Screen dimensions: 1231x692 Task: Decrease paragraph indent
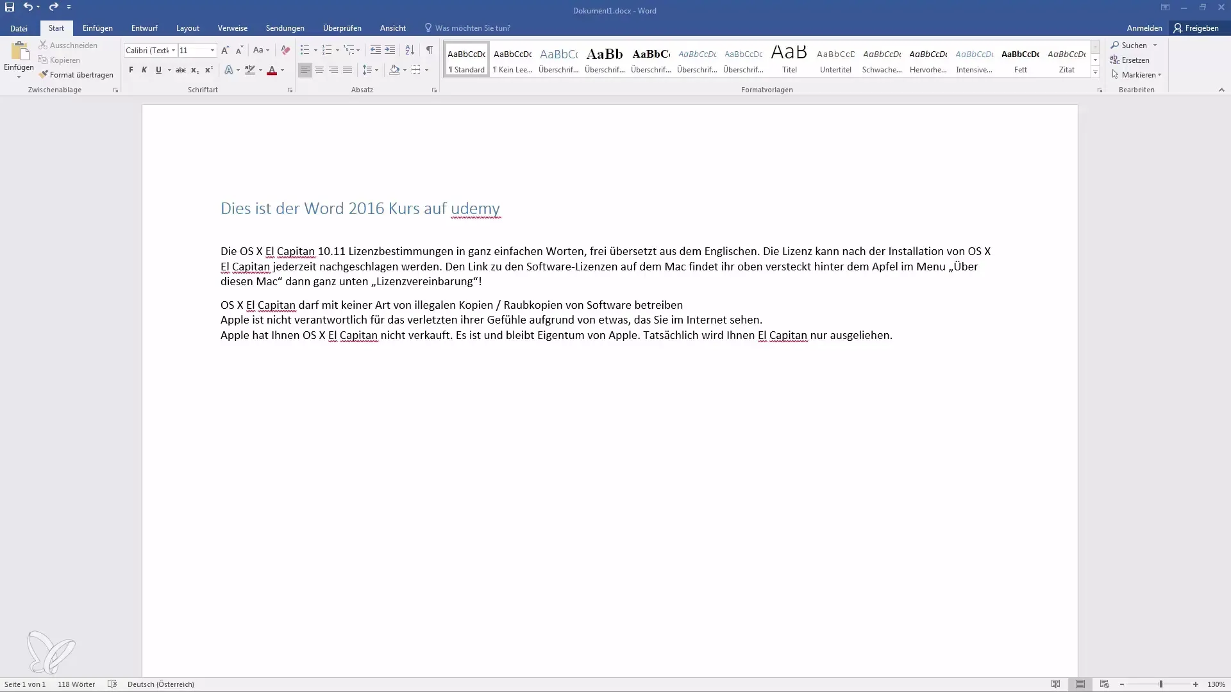point(376,50)
